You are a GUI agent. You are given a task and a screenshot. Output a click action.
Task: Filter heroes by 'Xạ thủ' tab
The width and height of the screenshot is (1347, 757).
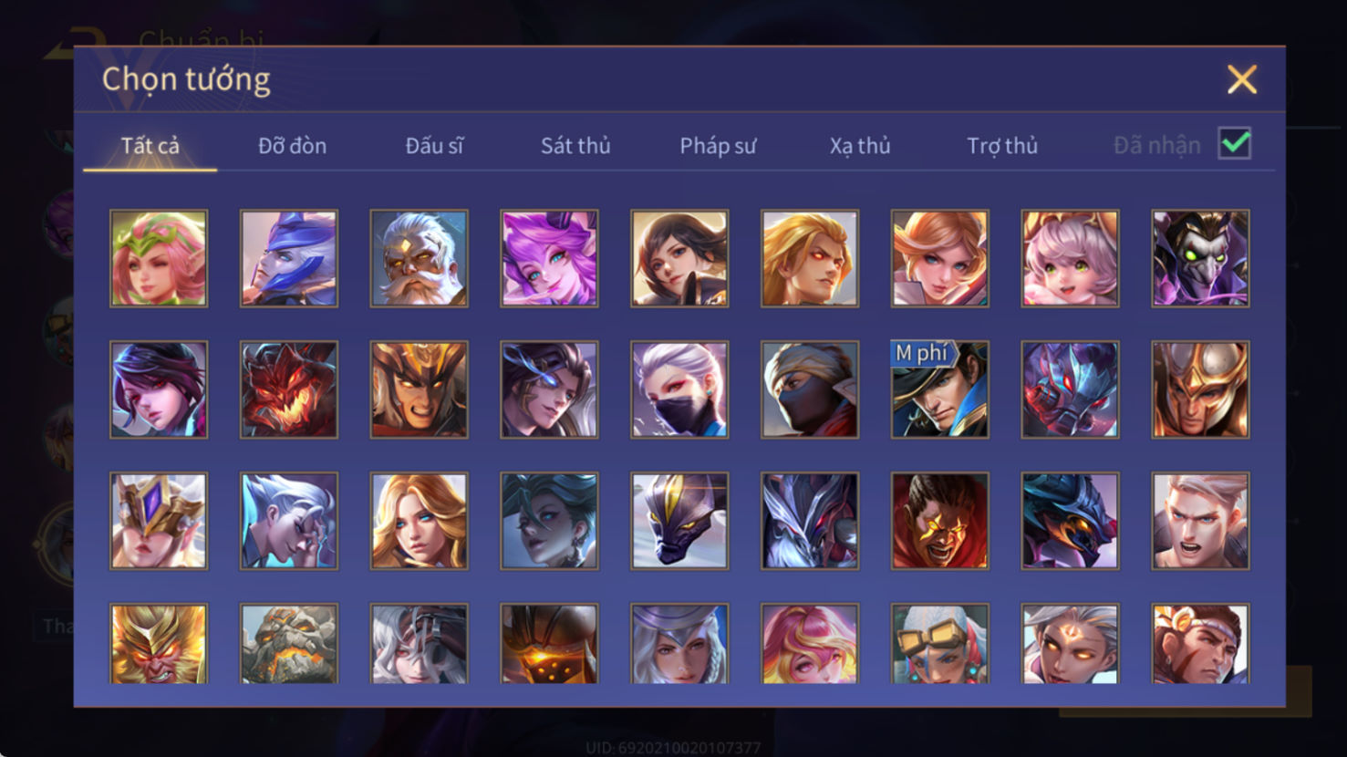click(x=860, y=146)
